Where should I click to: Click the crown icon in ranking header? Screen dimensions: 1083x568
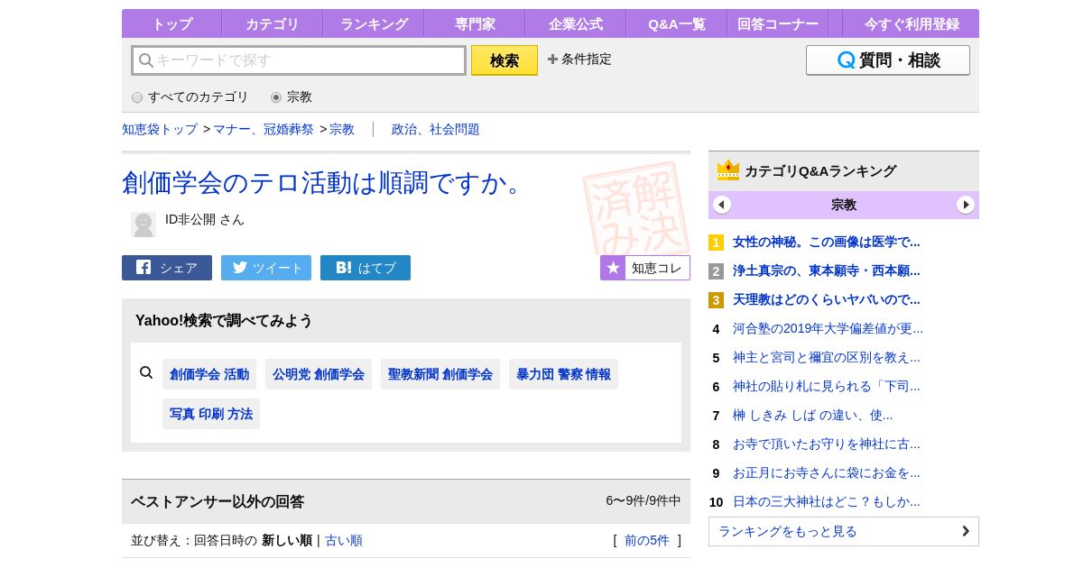(x=727, y=170)
